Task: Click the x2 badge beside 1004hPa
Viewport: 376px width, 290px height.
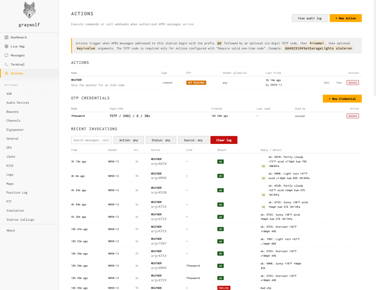Action: [x=263, y=166]
